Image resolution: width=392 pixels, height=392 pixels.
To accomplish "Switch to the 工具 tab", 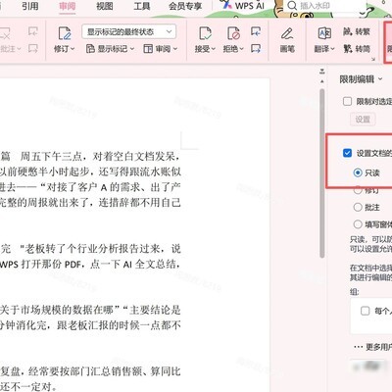I will click(142, 6).
